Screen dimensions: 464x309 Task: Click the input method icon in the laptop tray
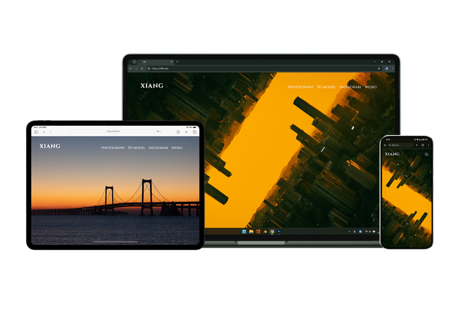coord(355,231)
